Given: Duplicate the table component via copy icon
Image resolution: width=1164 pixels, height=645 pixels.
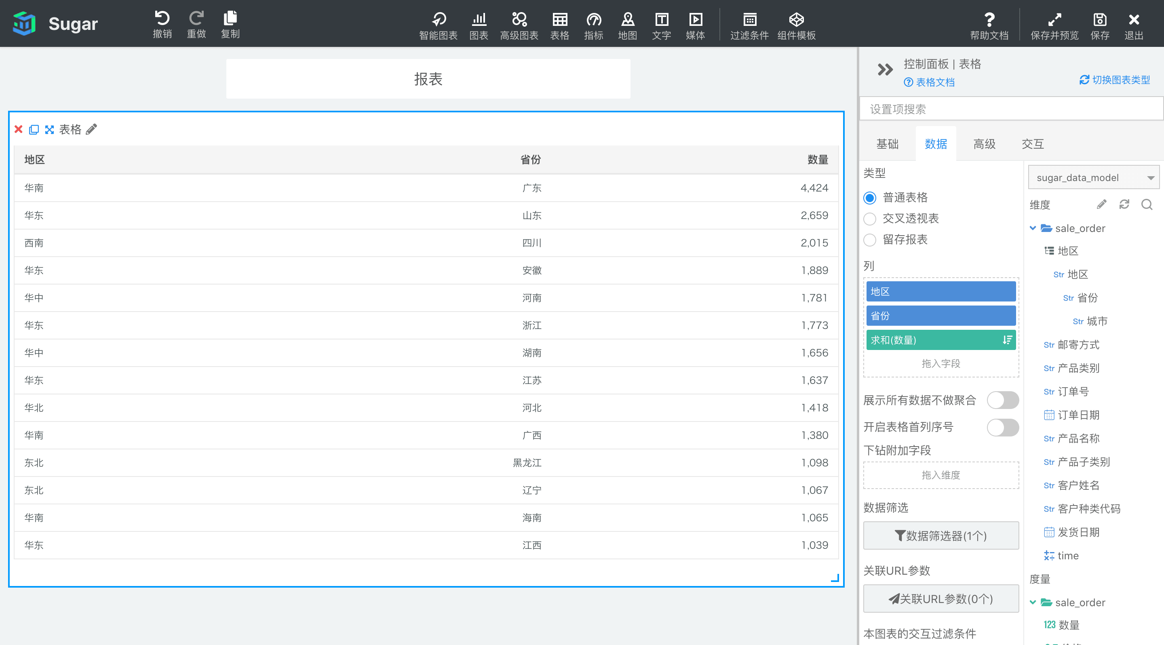Looking at the screenshot, I should click(x=34, y=130).
